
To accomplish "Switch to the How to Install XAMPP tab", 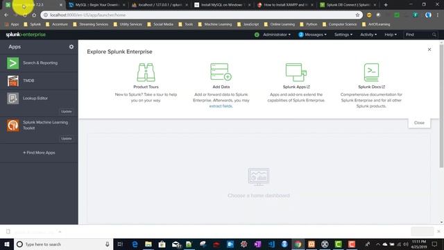I will 285,5.
